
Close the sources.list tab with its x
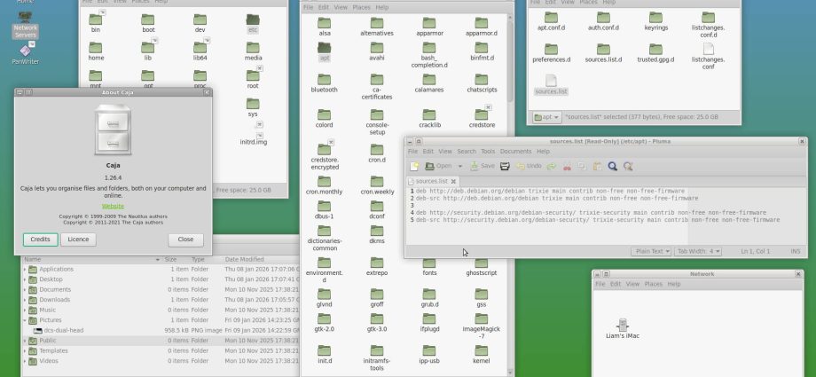pos(453,181)
